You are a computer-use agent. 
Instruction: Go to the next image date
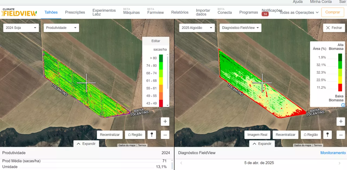point(339,163)
